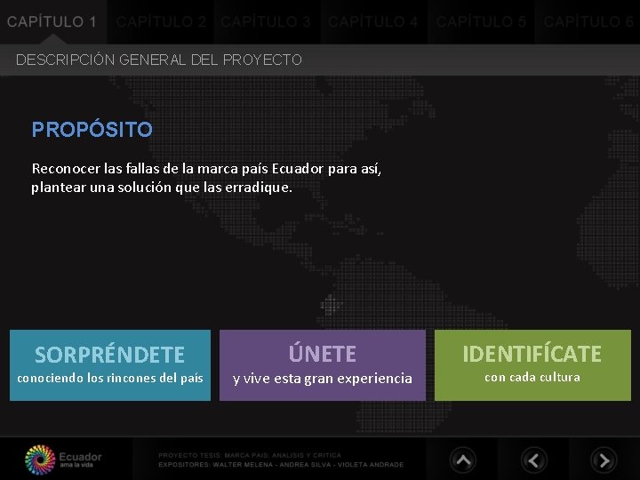This screenshot has height=480, width=640.
Task: Go back with the left arrow icon
Action: click(x=534, y=460)
